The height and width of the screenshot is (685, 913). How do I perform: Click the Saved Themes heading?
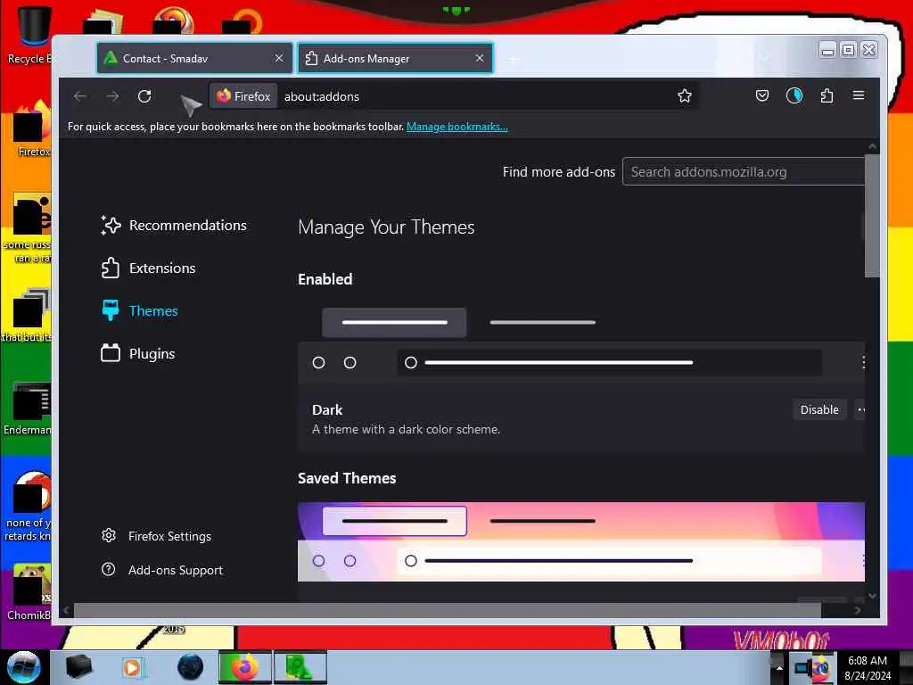(x=347, y=478)
